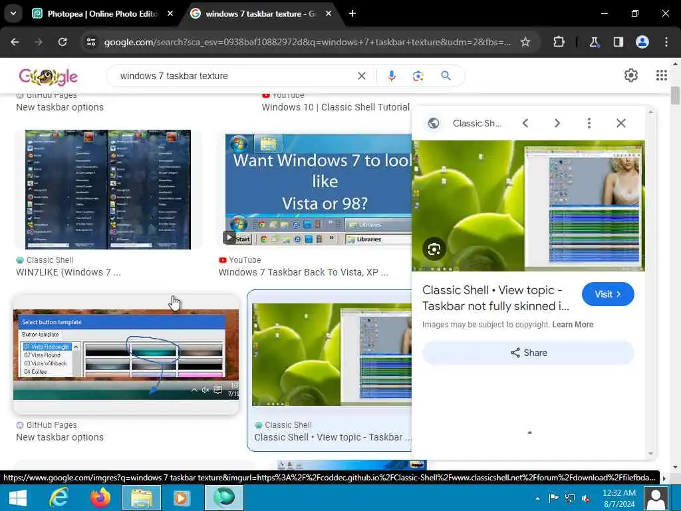This screenshot has height=511, width=681.
Task: Open Google quick settings gear
Action: click(x=630, y=76)
